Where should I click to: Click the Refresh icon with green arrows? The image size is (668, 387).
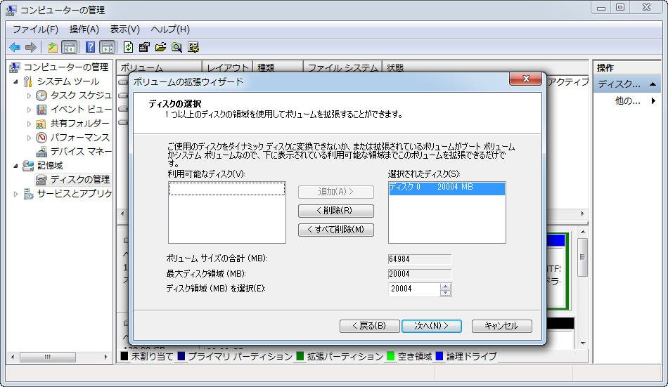(128, 47)
